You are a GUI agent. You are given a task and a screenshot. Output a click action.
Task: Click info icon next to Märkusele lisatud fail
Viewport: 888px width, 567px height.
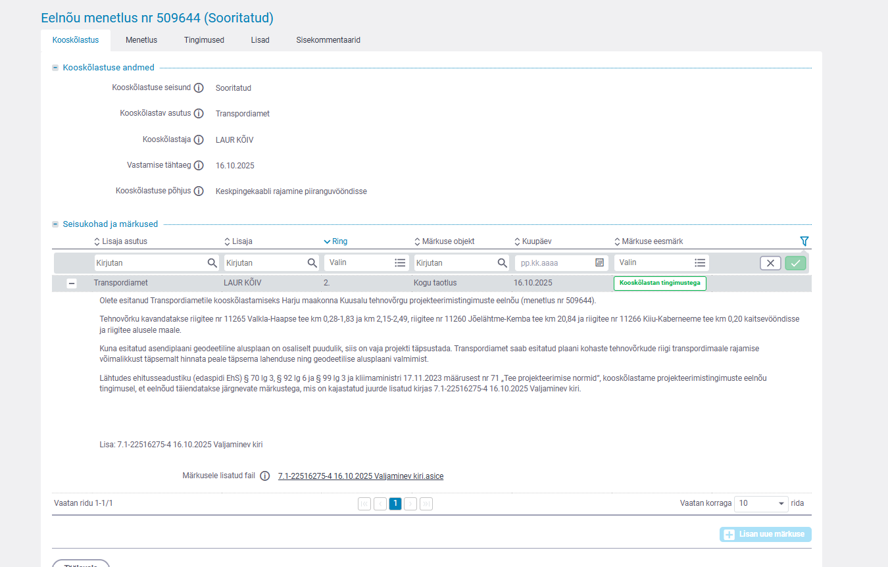tap(265, 476)
